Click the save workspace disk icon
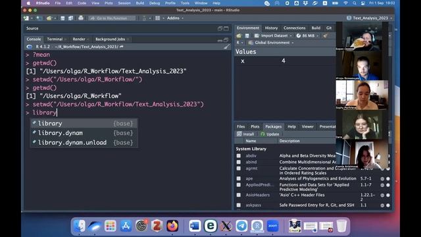The image size is (421, 237). click(x=247, y=36)
